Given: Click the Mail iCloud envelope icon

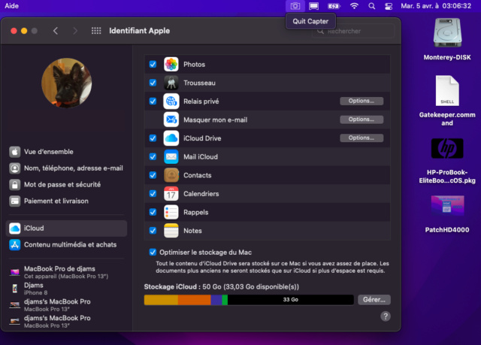Looking at the screenshot, I should [171, 156].
